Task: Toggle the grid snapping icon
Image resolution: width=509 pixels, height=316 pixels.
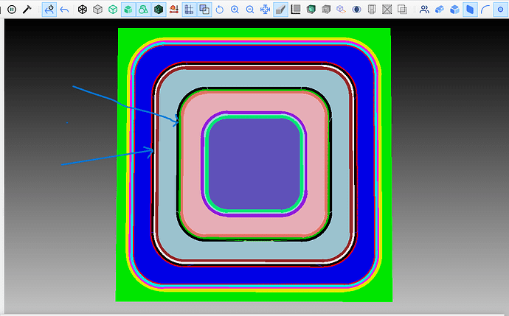Action: pyautogui.click(x=189, y=10)
